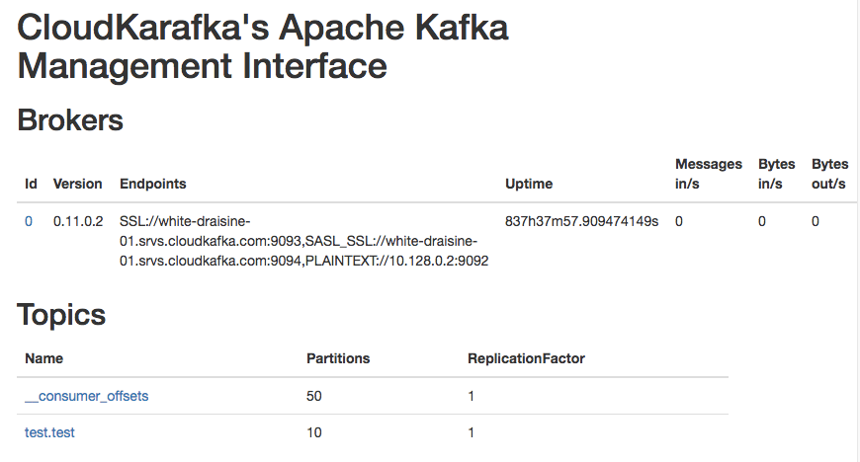This screenshot has height=462, width=860.
Task: Click the ReplicationFactor column header
Action: tap(526, 358)
